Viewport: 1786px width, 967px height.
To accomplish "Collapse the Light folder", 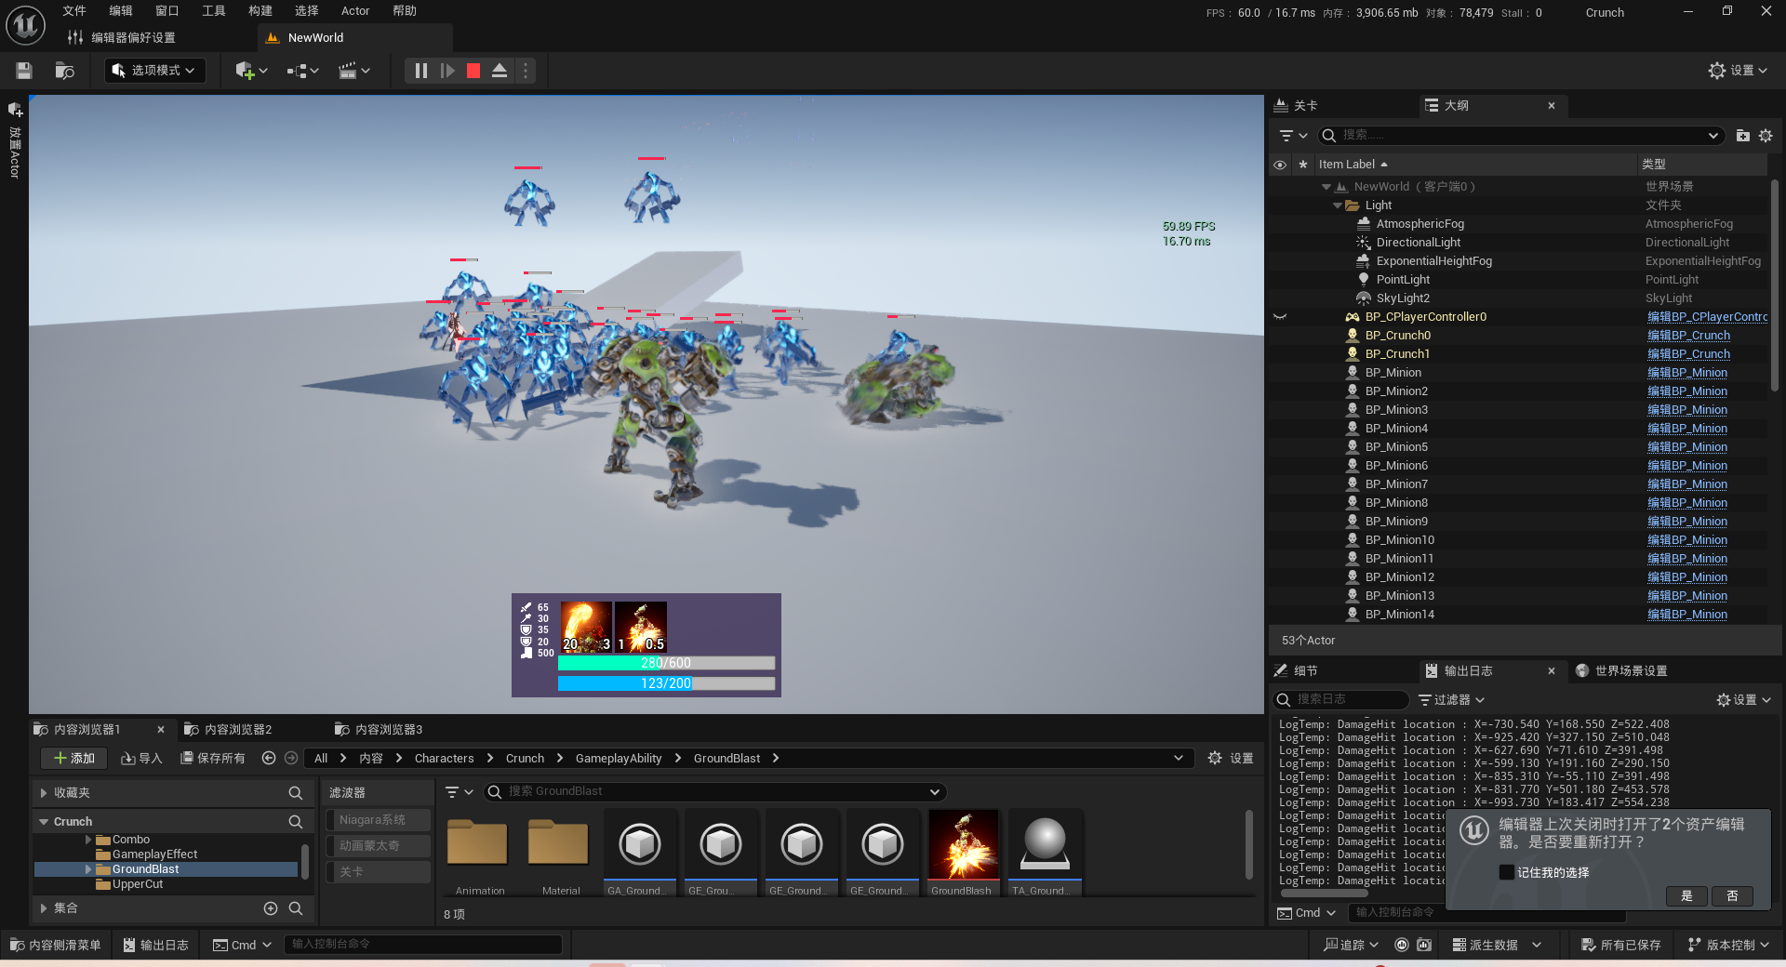I will (x=1338, y=205).
